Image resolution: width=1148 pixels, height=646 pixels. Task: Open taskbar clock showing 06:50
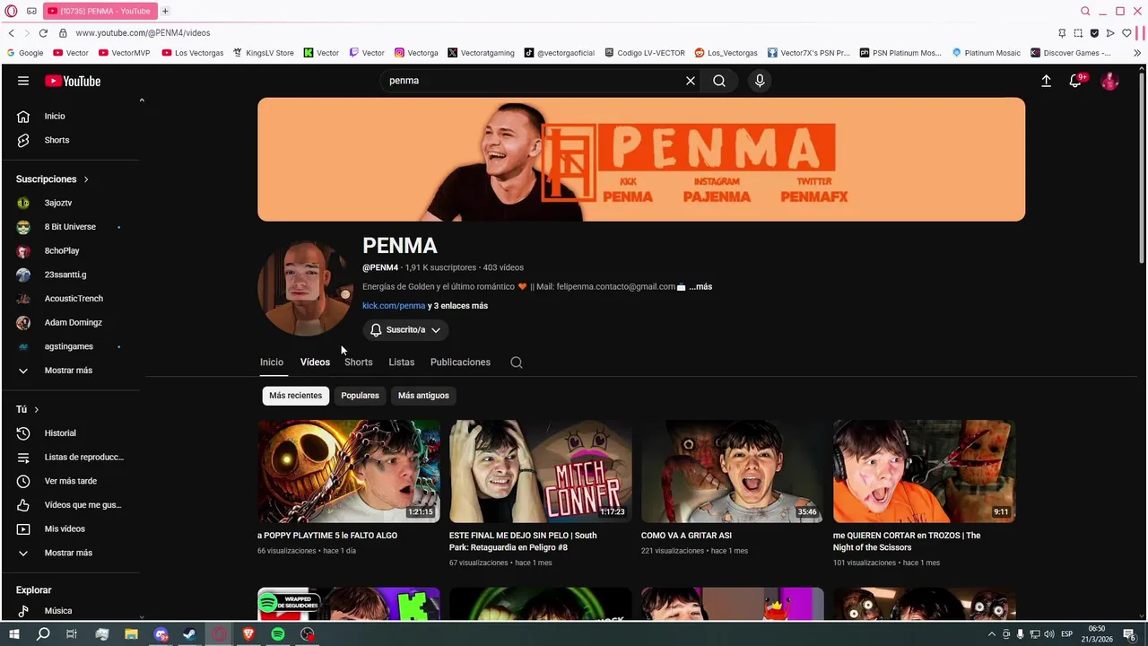[x=1097, y=634]
